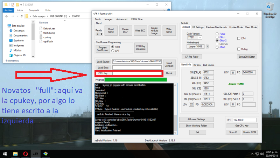The height and width of the screenshot is (158, 280).
Task: Click the motherboard help question mark
Action: 207,46
